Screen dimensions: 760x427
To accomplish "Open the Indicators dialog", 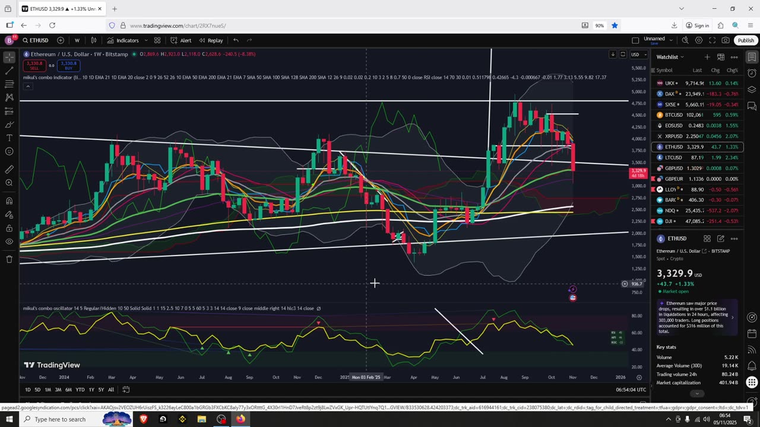I will coord(123,40).
